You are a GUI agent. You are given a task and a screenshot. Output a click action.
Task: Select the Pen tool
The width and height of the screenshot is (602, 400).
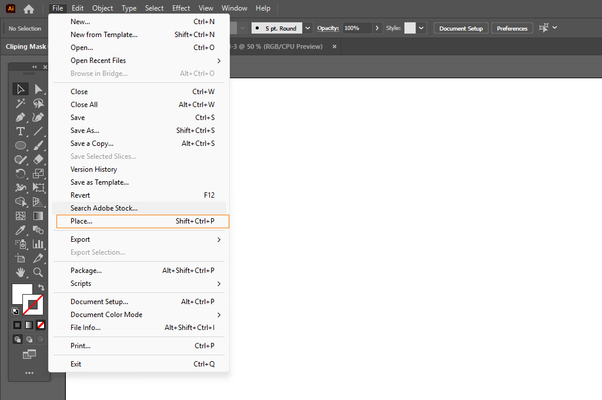pyautogui.click(x=21, y=117)
